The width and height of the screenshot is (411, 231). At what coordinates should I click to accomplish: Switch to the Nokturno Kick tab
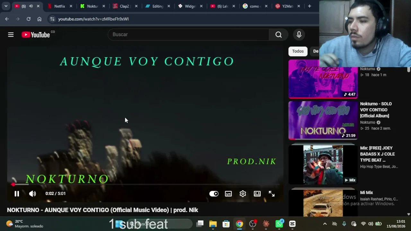[x=92, y=6]
